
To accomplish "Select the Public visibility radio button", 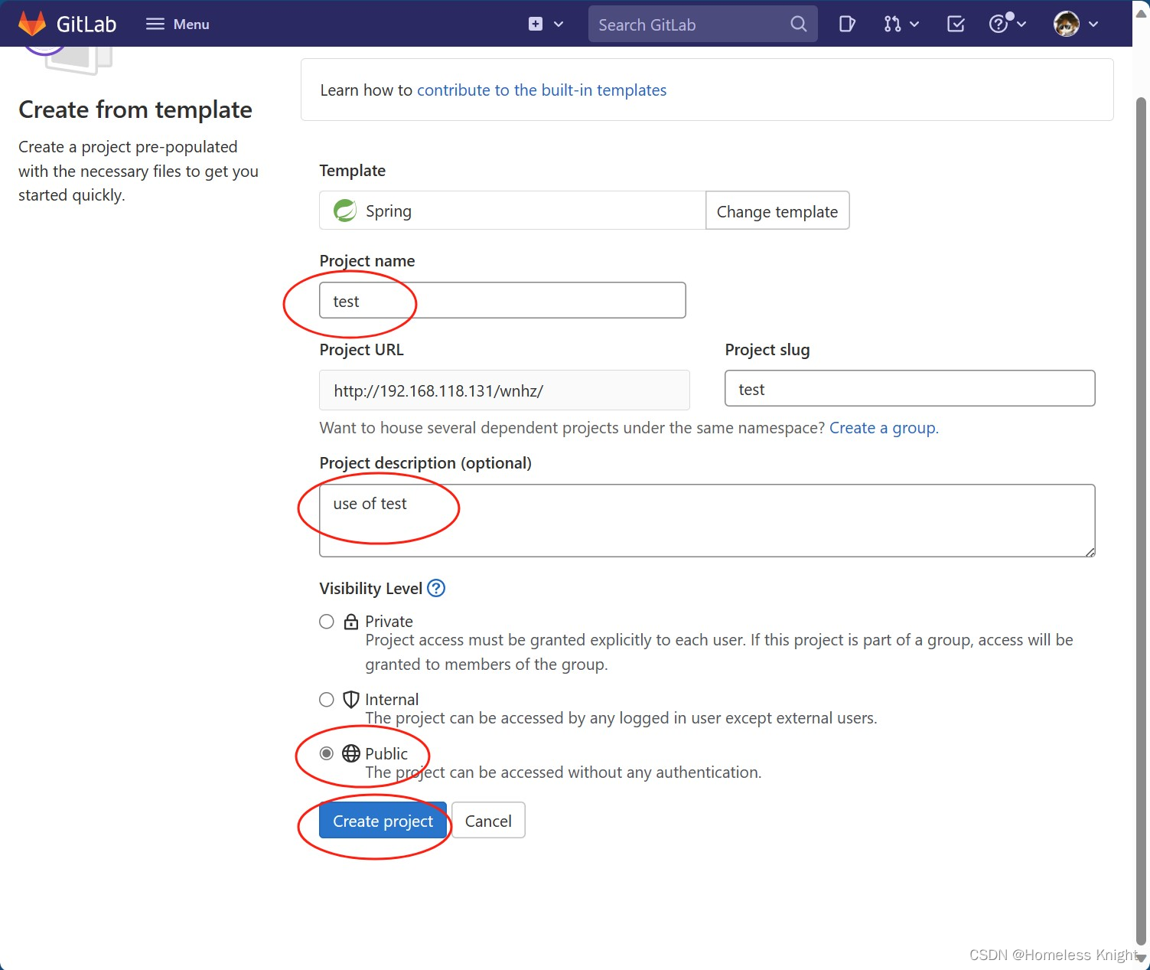I will [x=327, y=754].
